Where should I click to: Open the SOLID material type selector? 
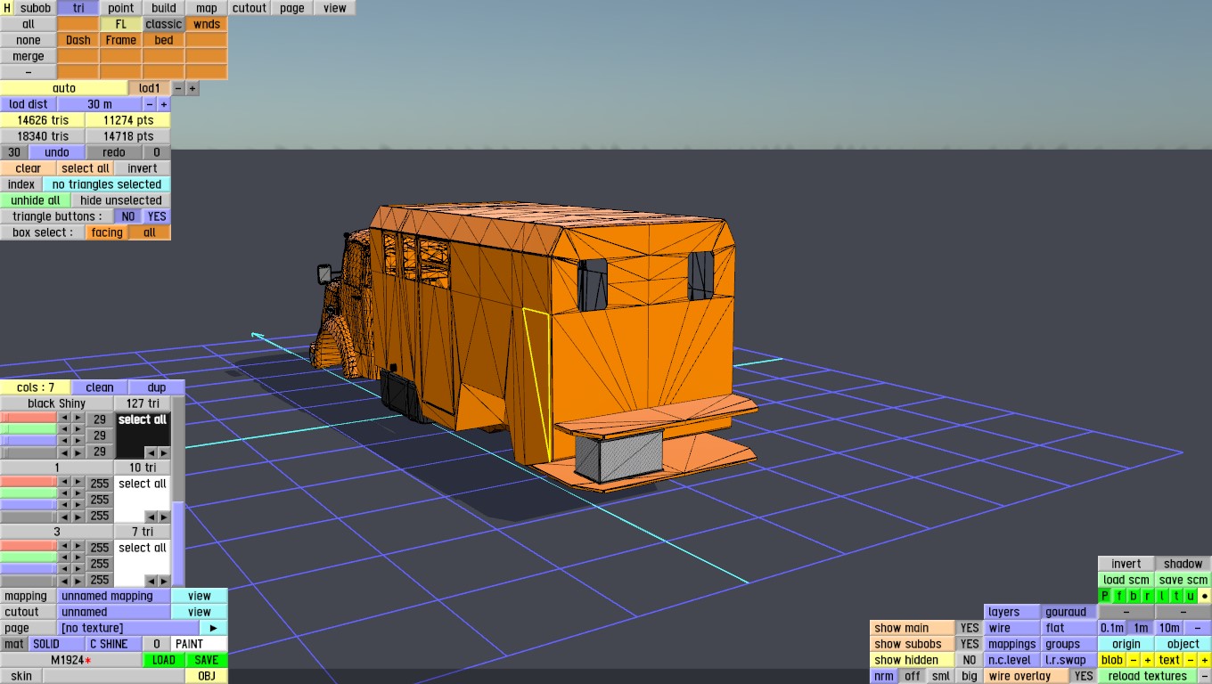tap(57, 644)
